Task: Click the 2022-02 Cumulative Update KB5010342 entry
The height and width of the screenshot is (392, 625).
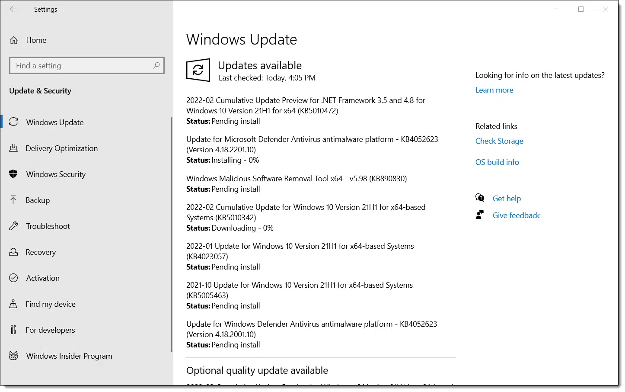Action: (x=306, y=218)
